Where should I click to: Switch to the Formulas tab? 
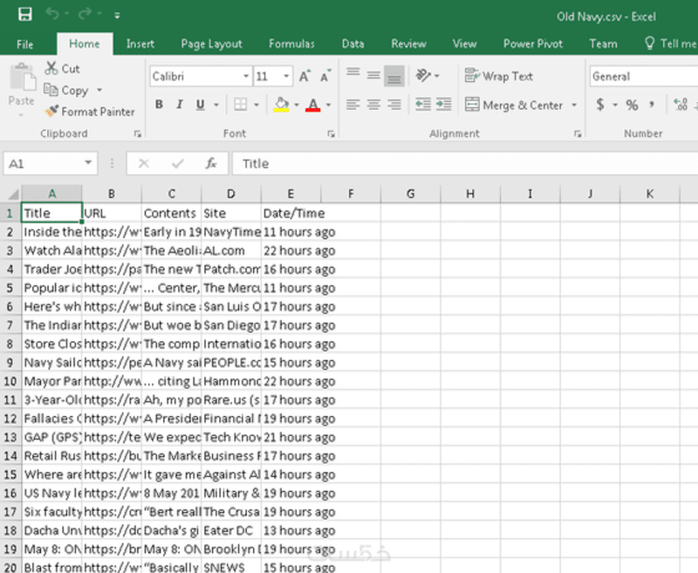[x=291, y=44]
